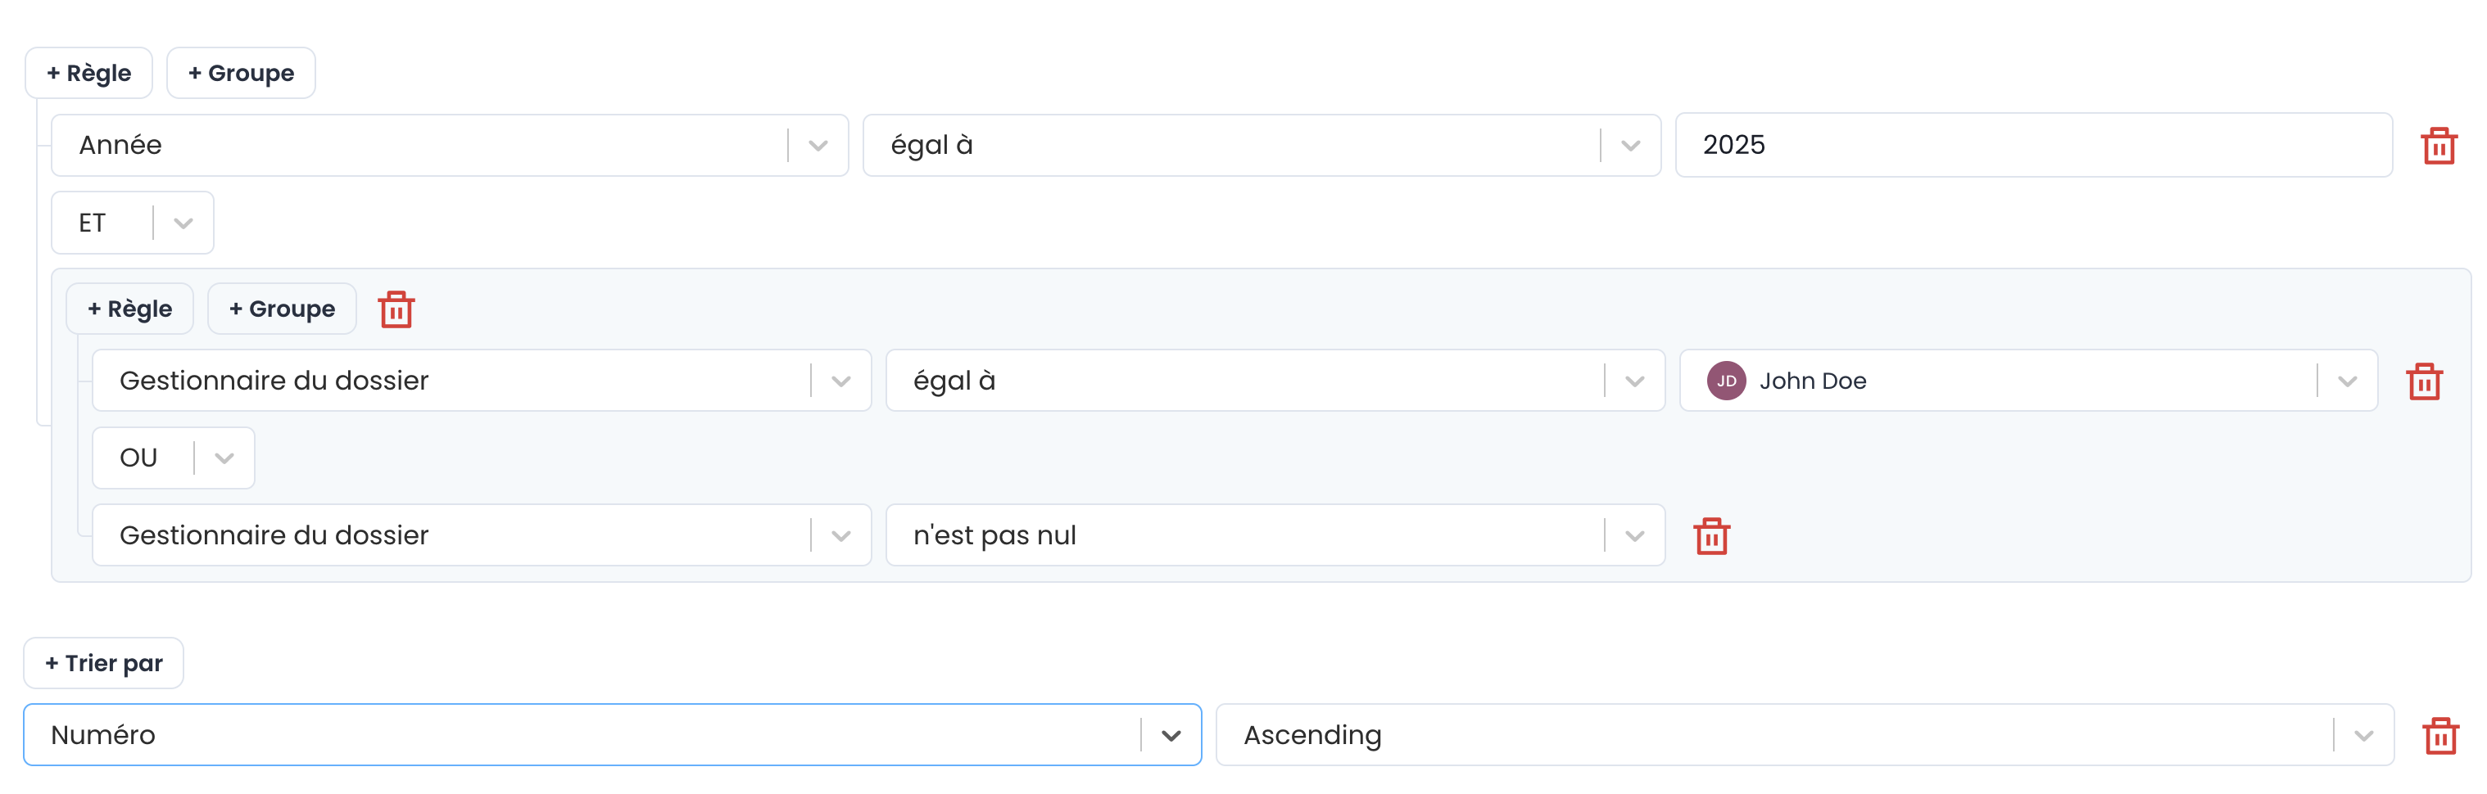Remove the John Doe rule
Viewport: 2487px width, 794px height.
[x=2423, y=381]
